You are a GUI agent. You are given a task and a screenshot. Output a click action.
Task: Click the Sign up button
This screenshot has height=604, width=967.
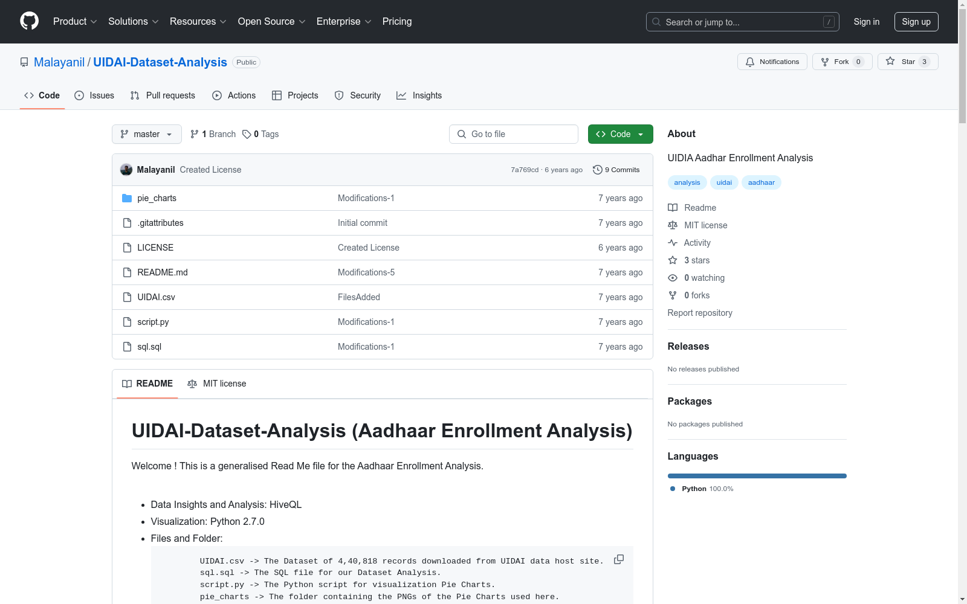pyautogui.click(x=916, y=22)
